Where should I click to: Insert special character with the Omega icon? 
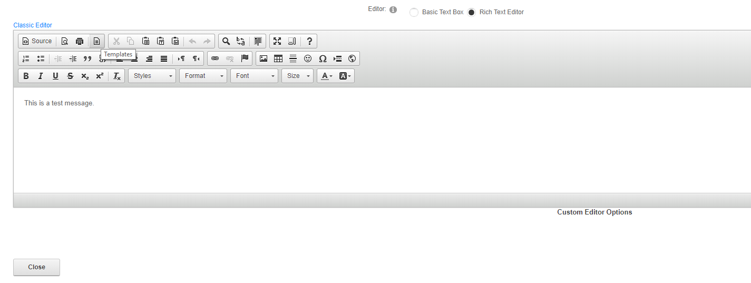tap(323, 58)
